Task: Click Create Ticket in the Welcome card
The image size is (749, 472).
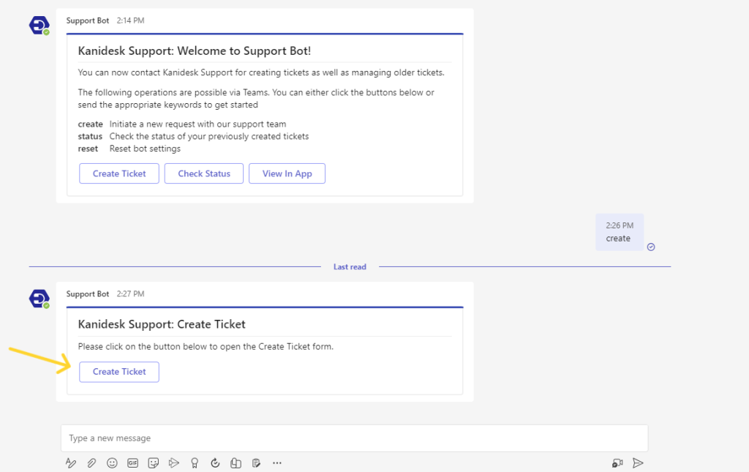Action: (x=119, y=173)
